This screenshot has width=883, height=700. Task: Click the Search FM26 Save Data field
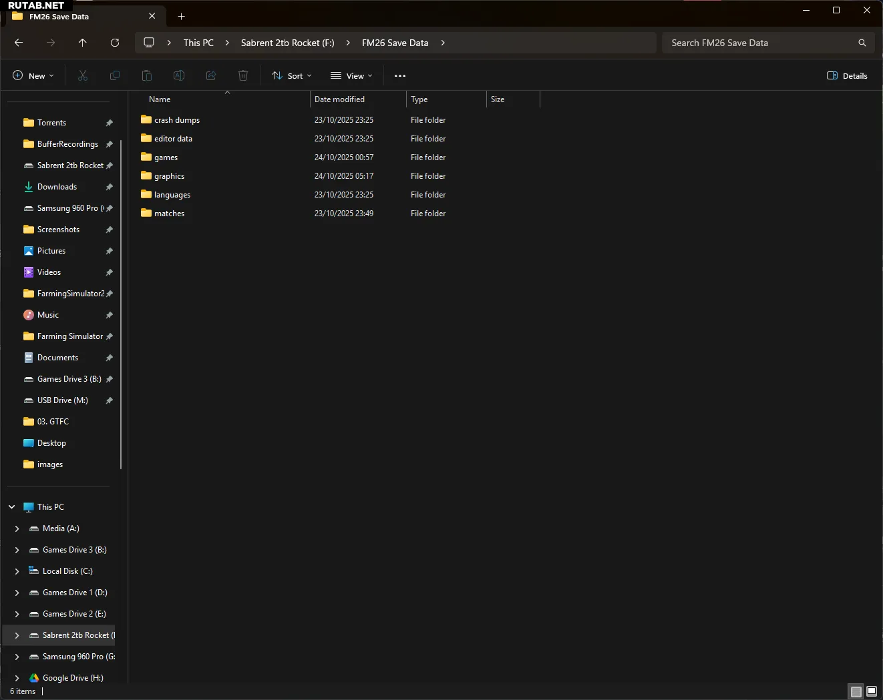[x=761, y=43]
